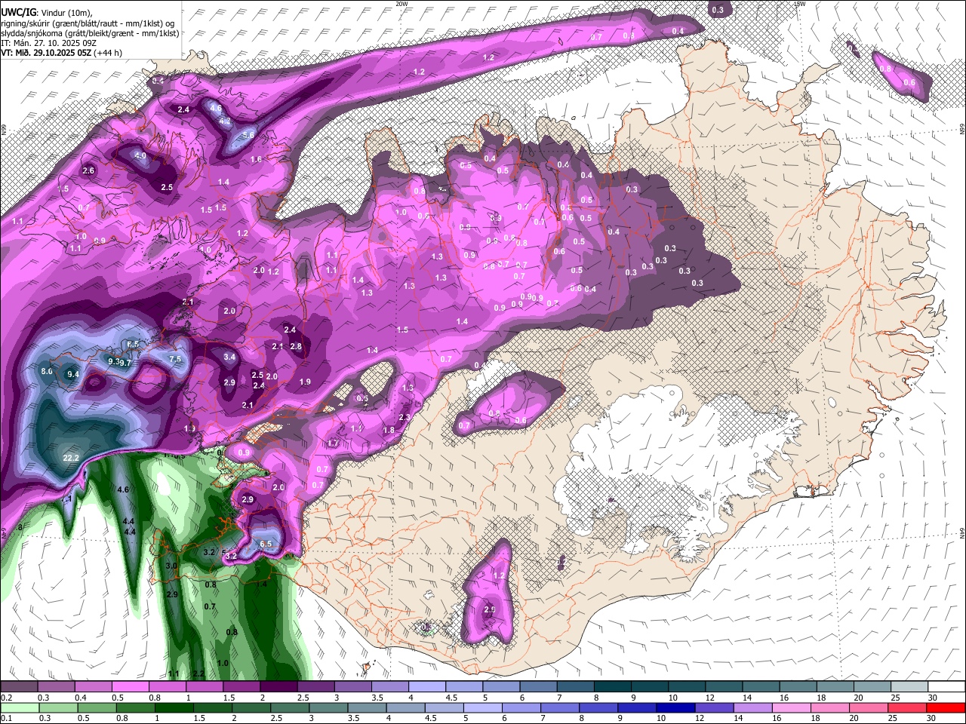Screen dimensions: 966x724
Task: Click the 1.8 value label on the map
Action: pos(389,430)
